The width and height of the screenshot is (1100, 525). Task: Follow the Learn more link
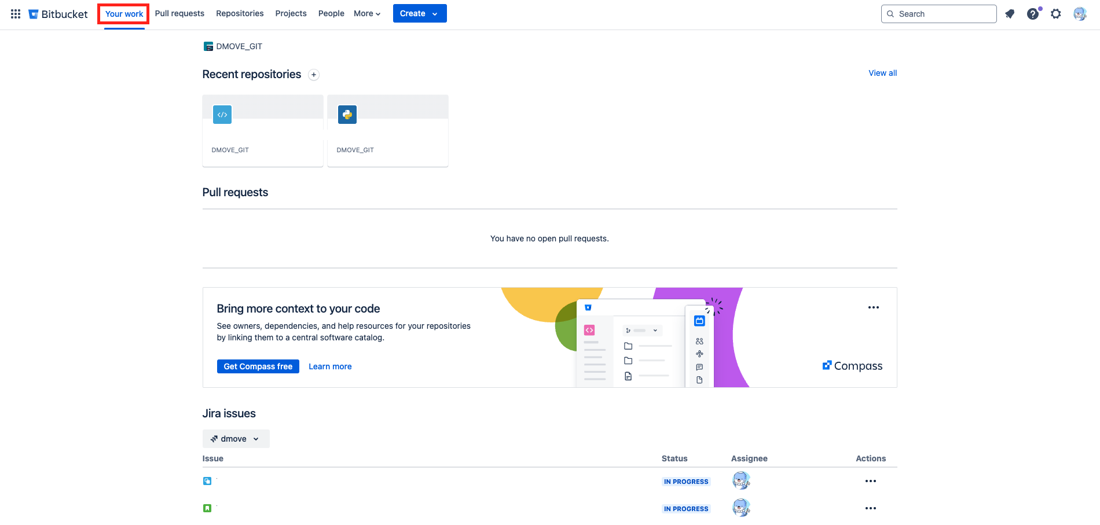click(x=330, y=366)
